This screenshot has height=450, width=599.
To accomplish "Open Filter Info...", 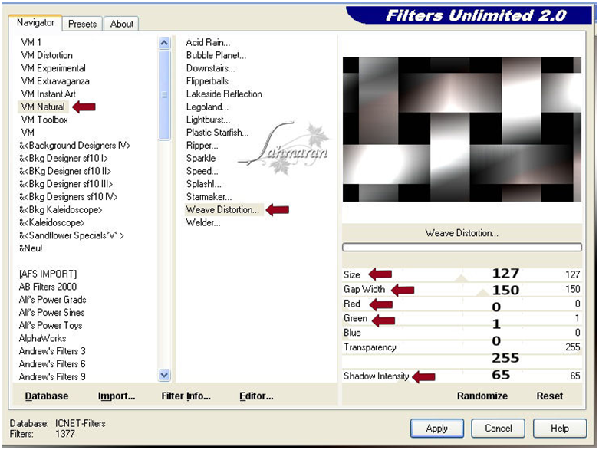I will click(186, 396).
